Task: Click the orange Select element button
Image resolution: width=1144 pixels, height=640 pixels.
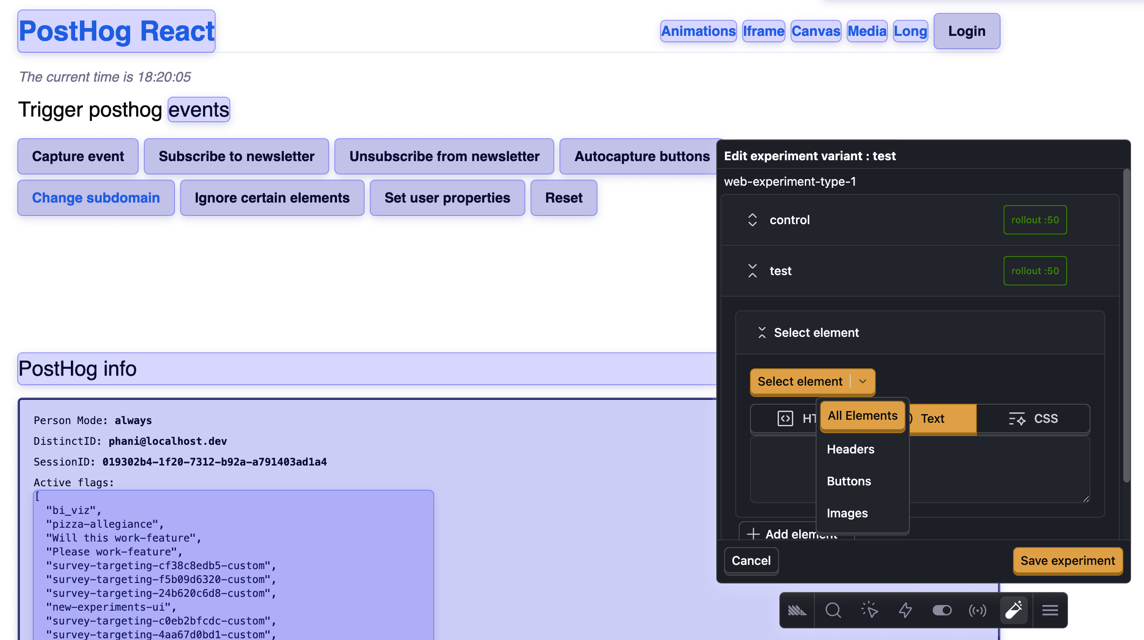Action: pos(800,381)
